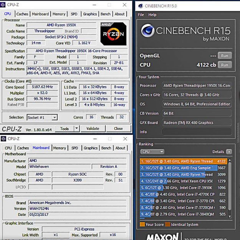Image resolution: width=240 pixels, height=240 pixels.
Task: Click the X399 southbridge field
Action: pyautogui.click(x=78, y=180)
